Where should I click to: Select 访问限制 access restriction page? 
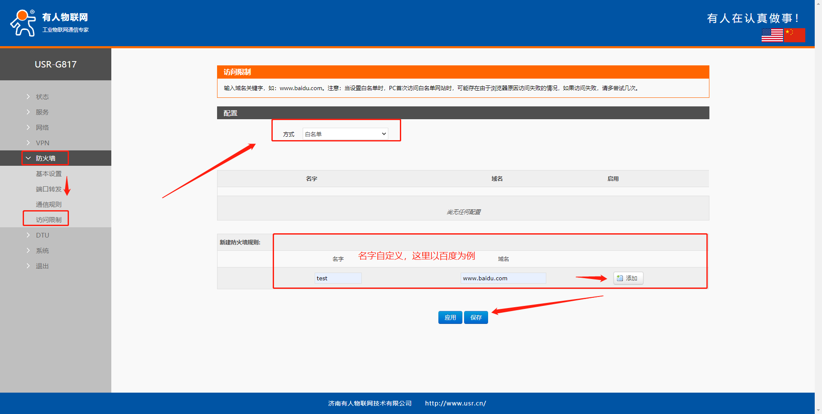[48, 220]
